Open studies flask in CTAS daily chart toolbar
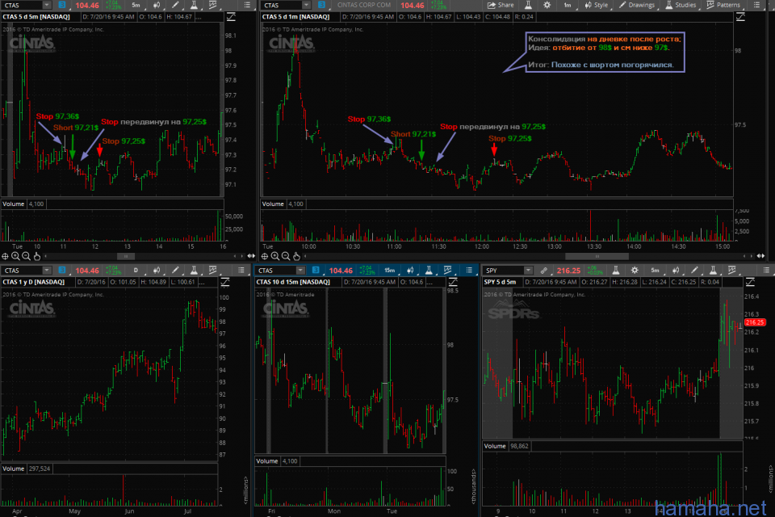The image size is (775, 517). click(194, 271)
